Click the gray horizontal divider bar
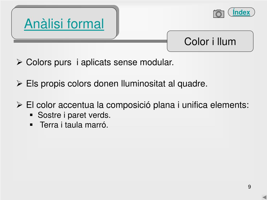Screen dimensions: 267x200 [x=90, y=41]
